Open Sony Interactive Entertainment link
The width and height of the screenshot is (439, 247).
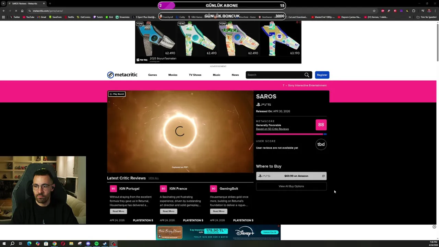click(307, 85)
